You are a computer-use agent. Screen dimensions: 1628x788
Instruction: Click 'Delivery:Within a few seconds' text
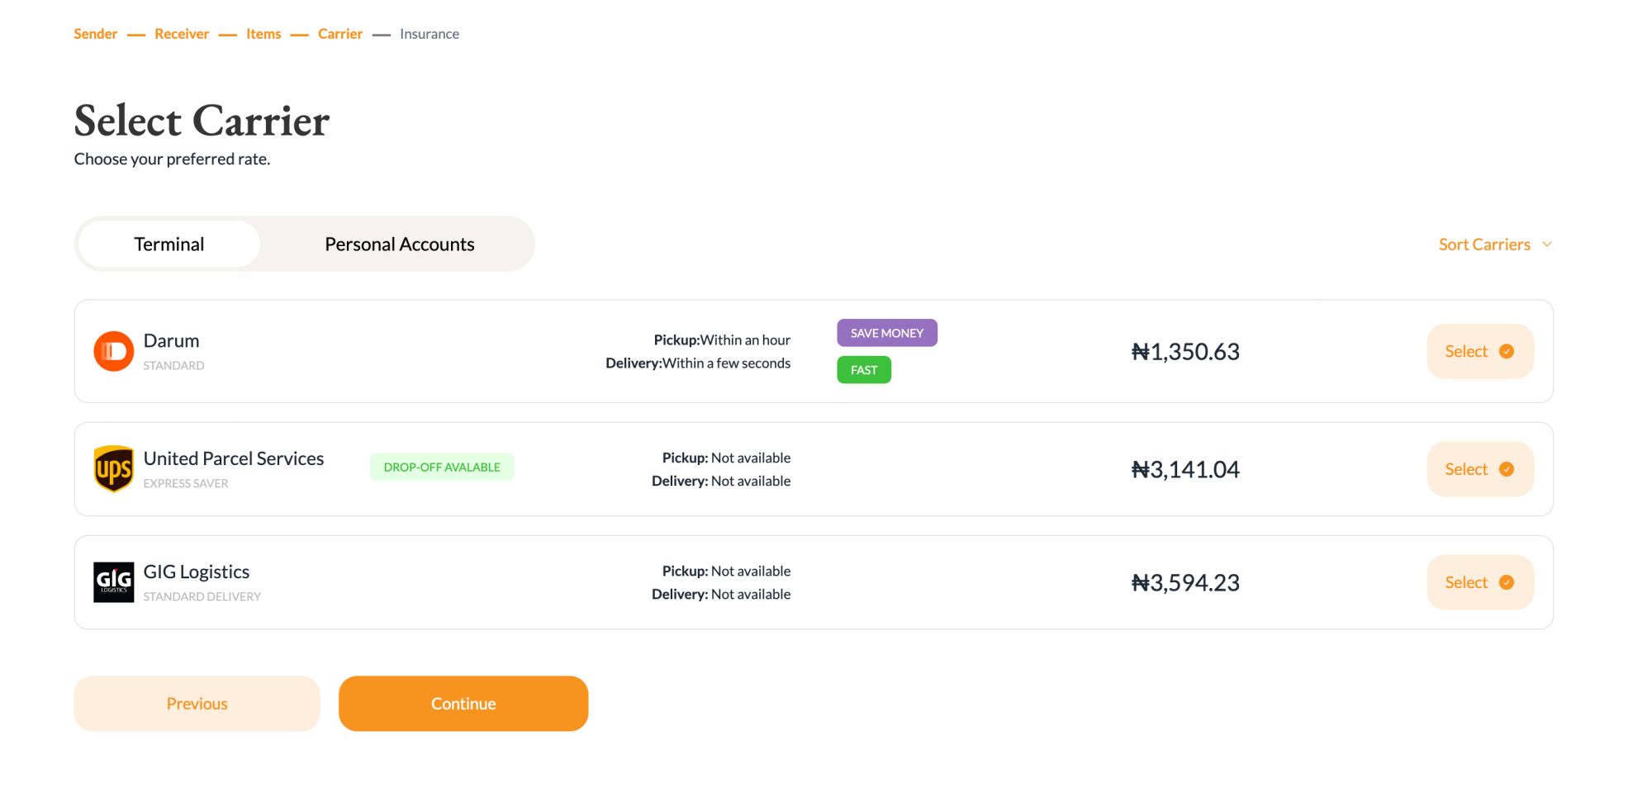click(x=698, y=363)
